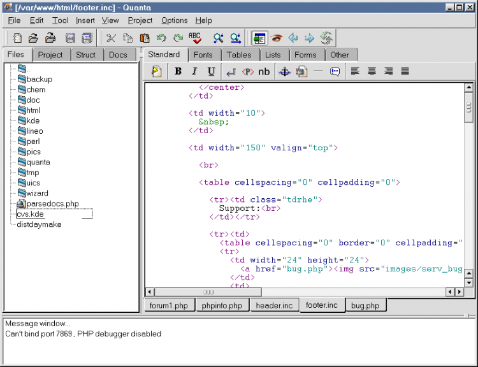Click the editor horizontal scrollbar thumb
Viewport: 478px width, 367px height.
[x=209, y=292]
